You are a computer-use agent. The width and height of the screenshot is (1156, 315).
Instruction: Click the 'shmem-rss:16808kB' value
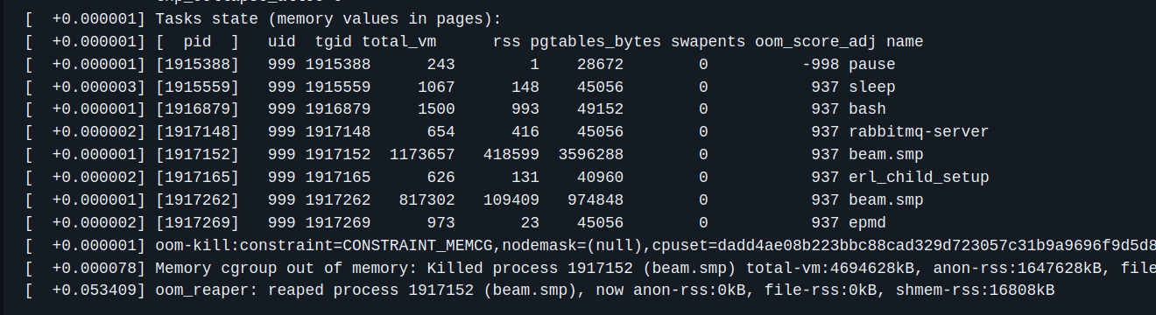coord(975,291)
